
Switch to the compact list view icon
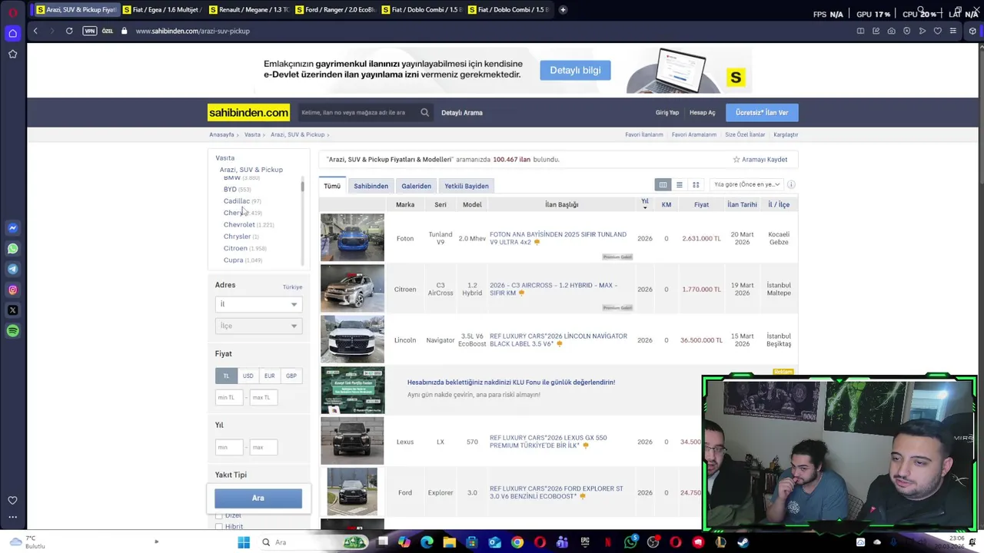(x=680, y=184)
